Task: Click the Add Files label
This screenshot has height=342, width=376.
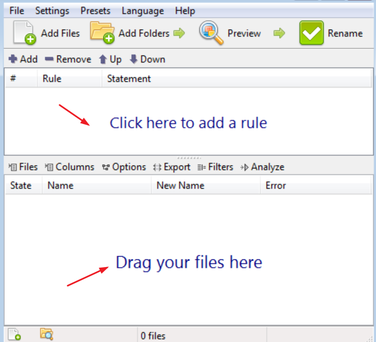Action: 60,33
